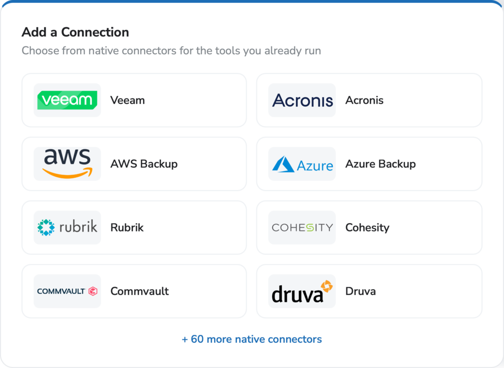The height and width of the screenshot is (368, 504).
Task: Click the Choose from native connectors subtitle
Action: coord(171,51)
